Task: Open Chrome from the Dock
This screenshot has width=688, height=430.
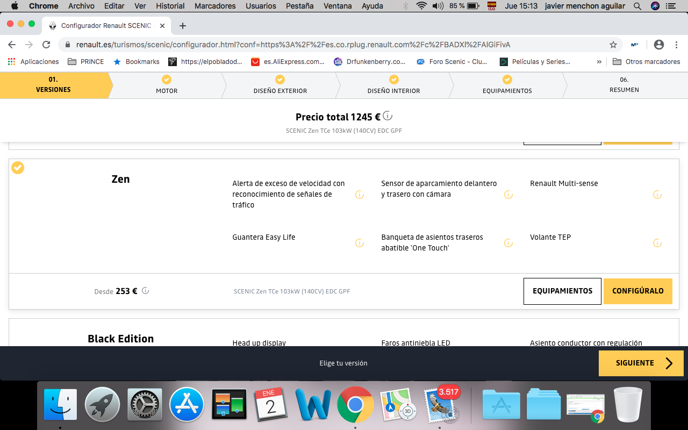Action: (355, 404)
